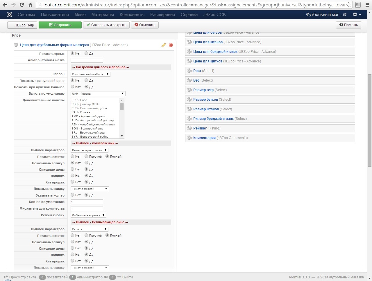Click the Joomla logo icon
The height and width of the screenshot is (281, 372).
10,15
